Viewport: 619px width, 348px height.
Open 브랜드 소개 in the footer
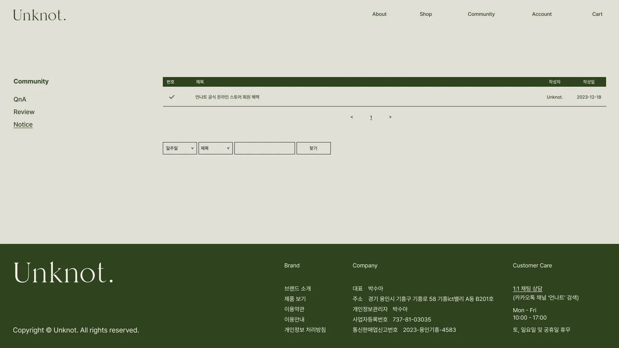click(297, 289)
